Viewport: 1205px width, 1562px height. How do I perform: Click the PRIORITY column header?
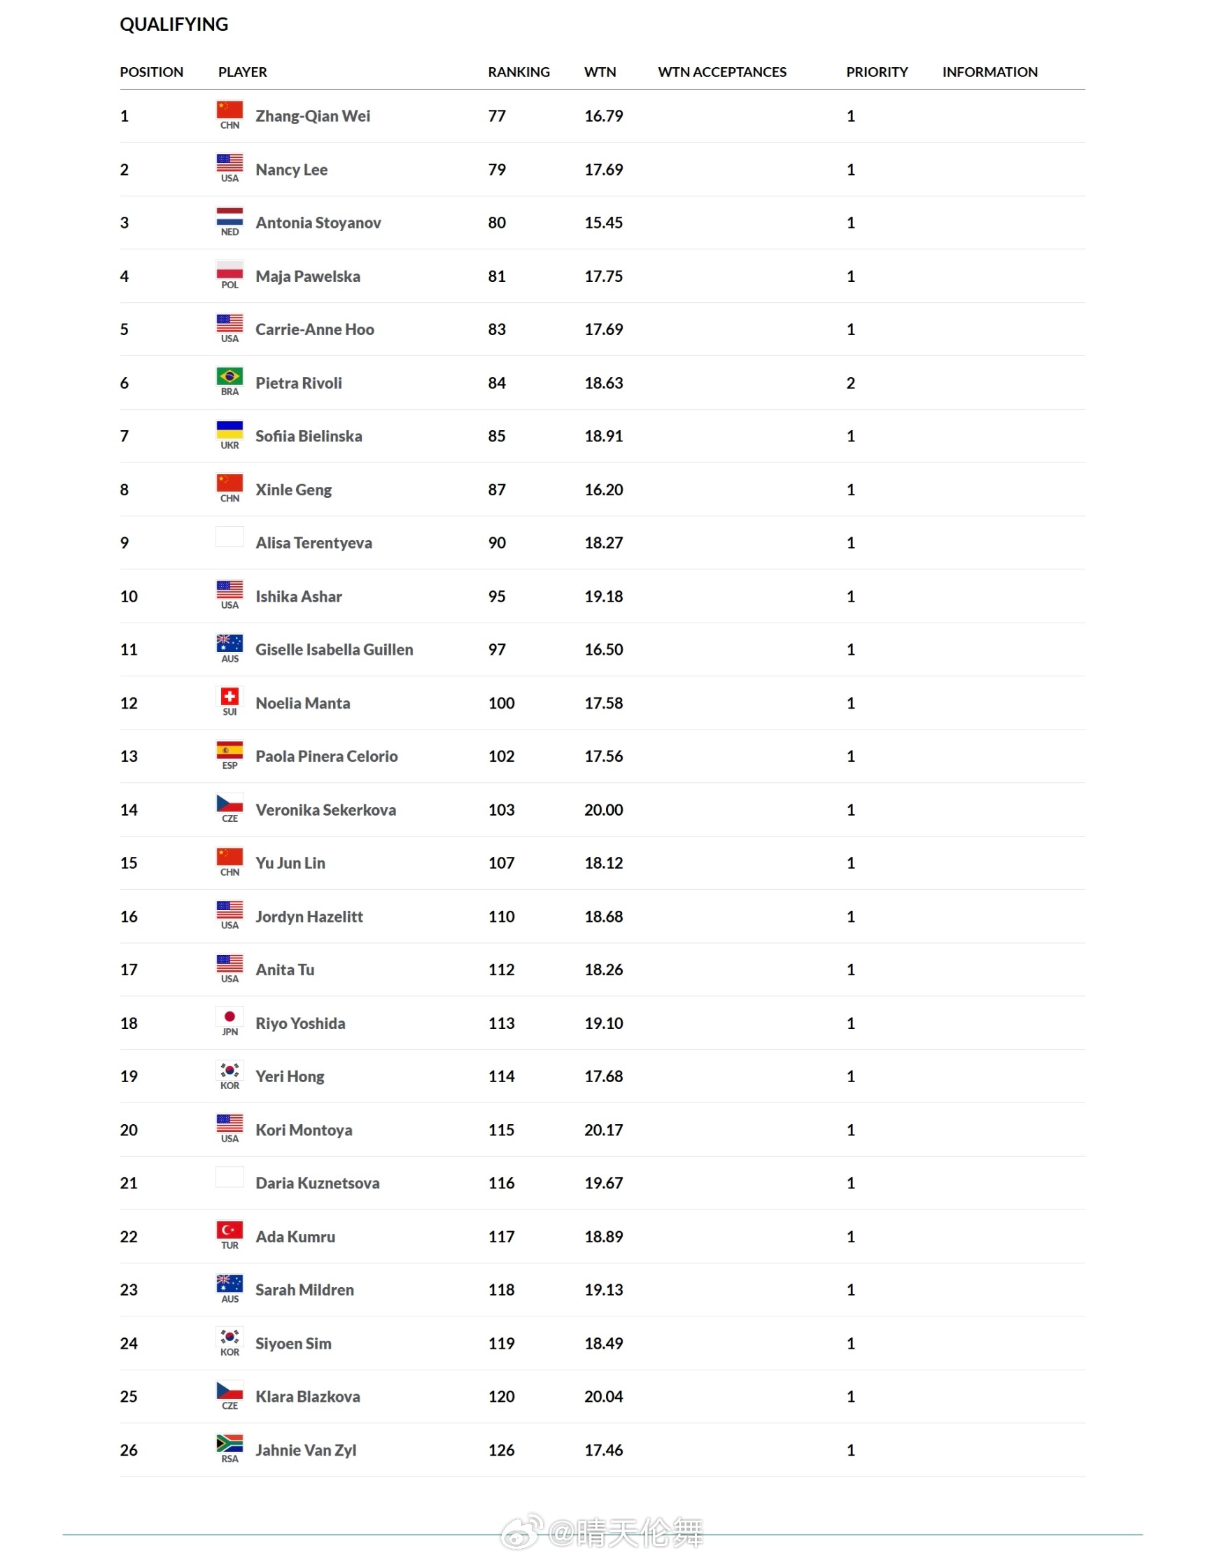tap(877, 72)
